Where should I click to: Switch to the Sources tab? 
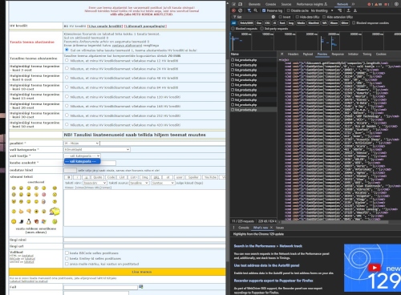click(x=286, y=4)
